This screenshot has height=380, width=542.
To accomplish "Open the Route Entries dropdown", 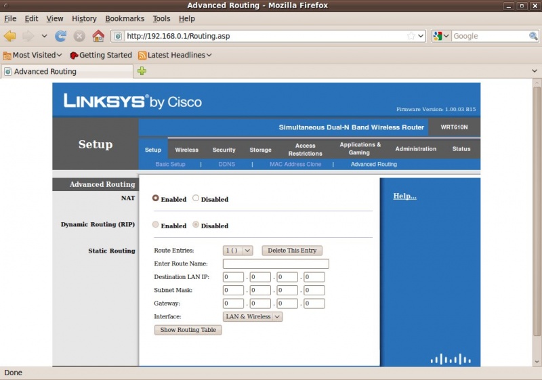I will point(238,251).
